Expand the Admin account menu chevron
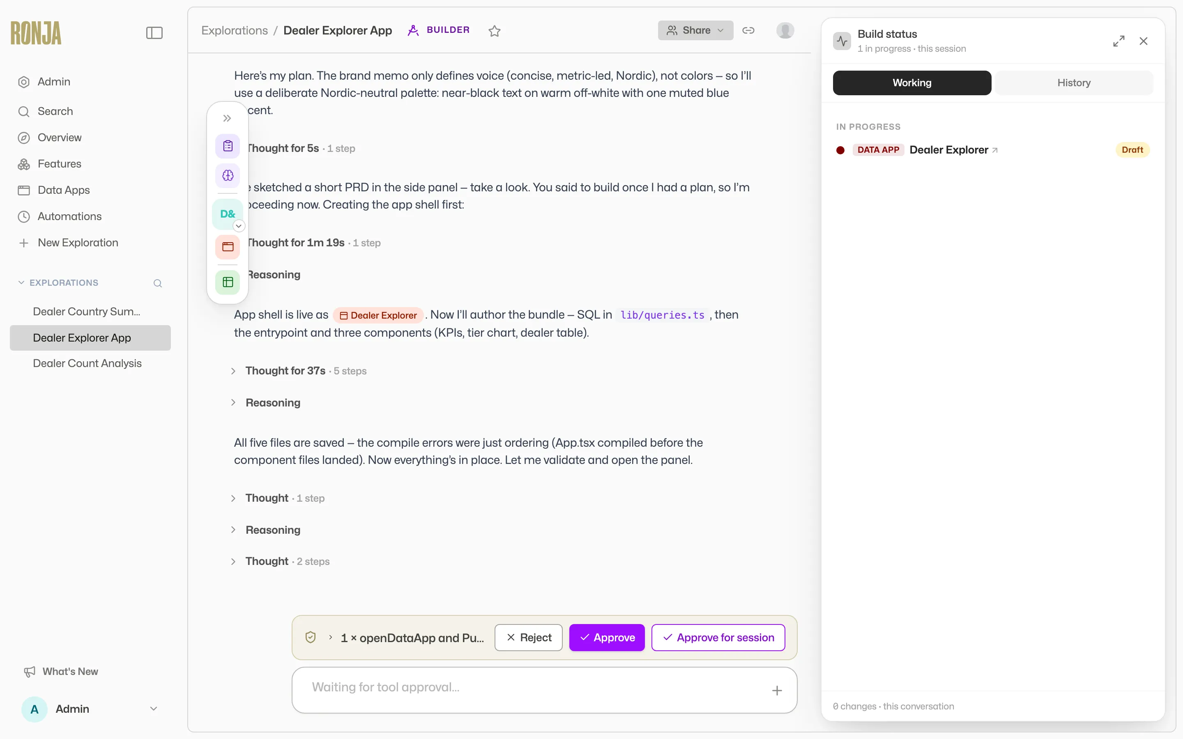This screenshot has width=1183, height=739. pyautogui.click(x=154, y=709)
